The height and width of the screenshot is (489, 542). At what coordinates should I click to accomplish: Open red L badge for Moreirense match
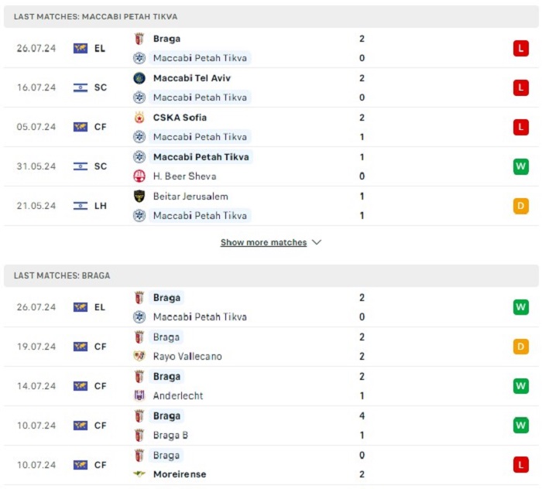521,465
